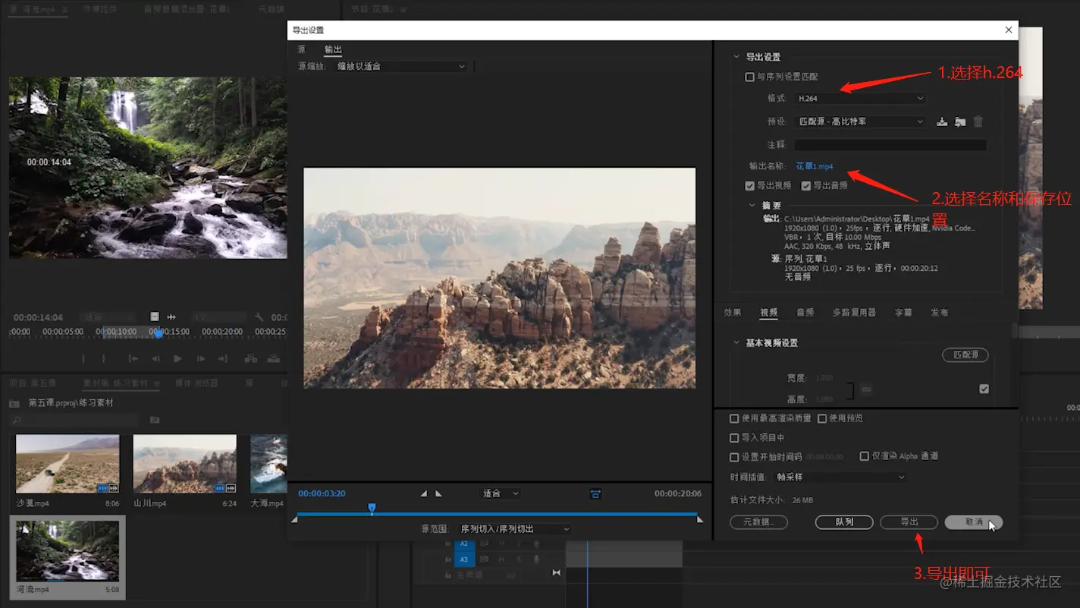Enable 与序列设置匹配 checkbox
This screenshot has width=1080, height=608.
[749, 77]
